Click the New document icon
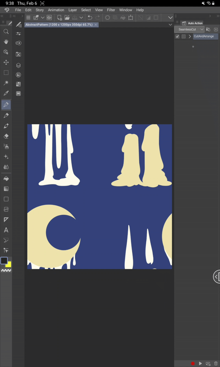 (59, 18)
